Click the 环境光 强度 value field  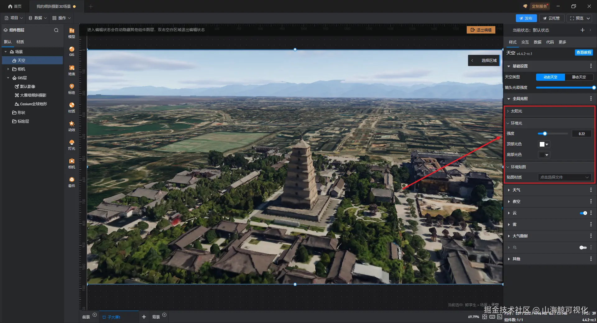pos(581,134)
